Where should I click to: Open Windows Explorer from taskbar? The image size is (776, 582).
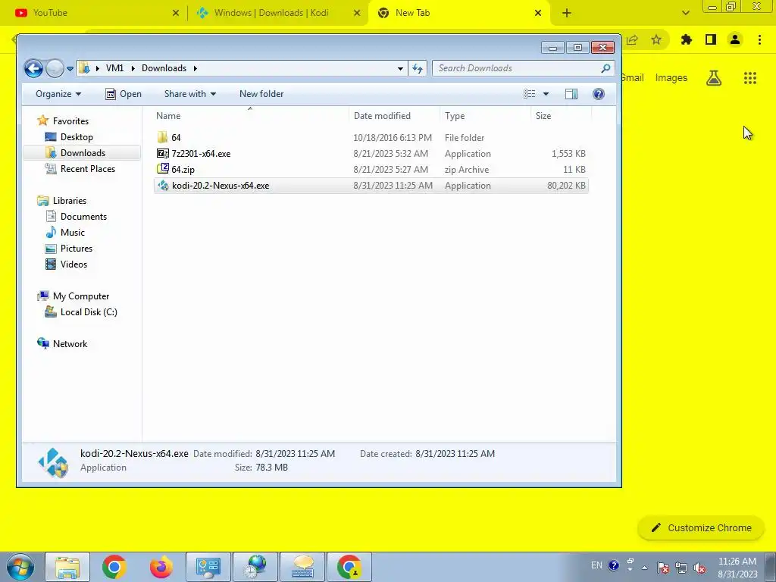pos(67,567)
